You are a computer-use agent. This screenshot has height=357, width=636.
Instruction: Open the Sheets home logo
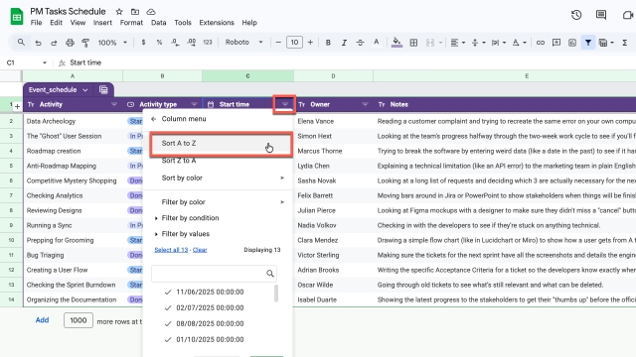17,17
